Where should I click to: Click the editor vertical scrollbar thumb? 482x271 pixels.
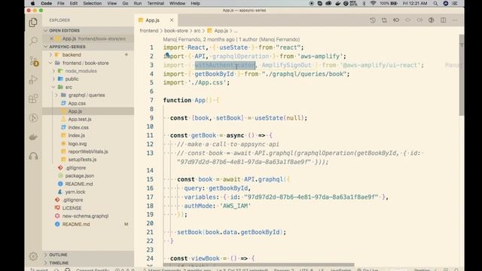pos(462,75)
